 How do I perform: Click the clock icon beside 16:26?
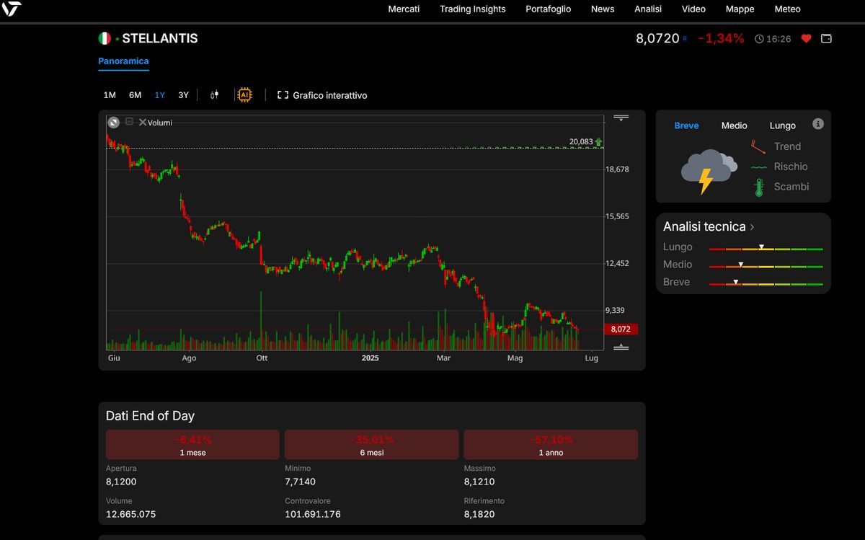point(759,39)
